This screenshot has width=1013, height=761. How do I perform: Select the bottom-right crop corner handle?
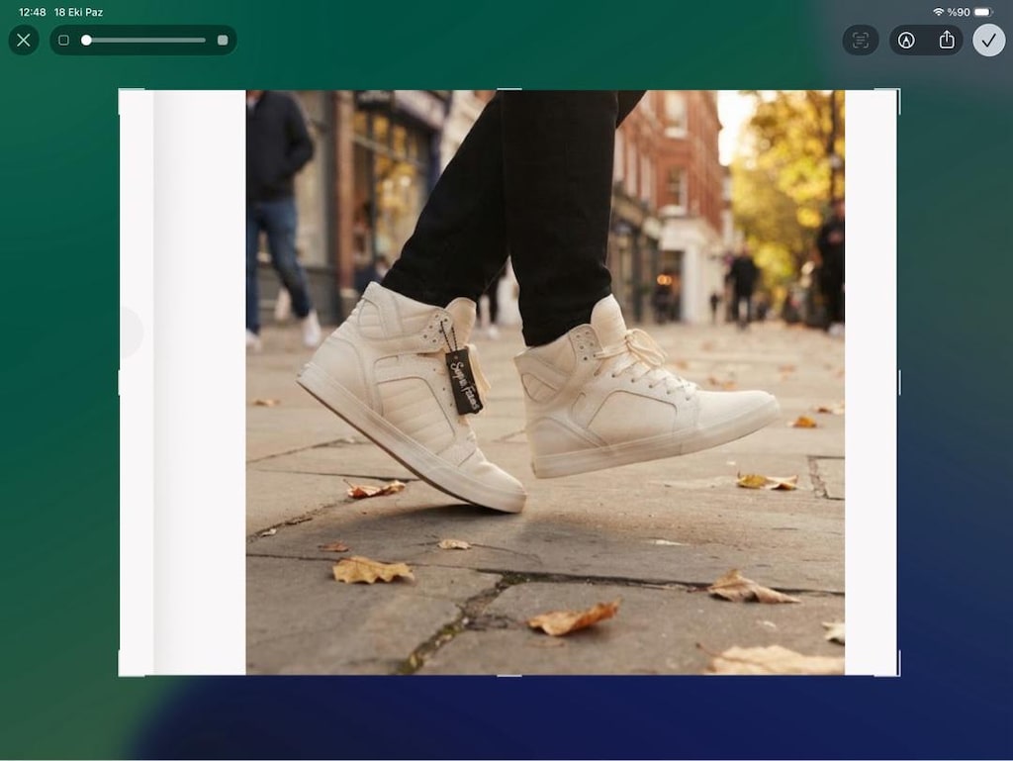coord(897,675)
